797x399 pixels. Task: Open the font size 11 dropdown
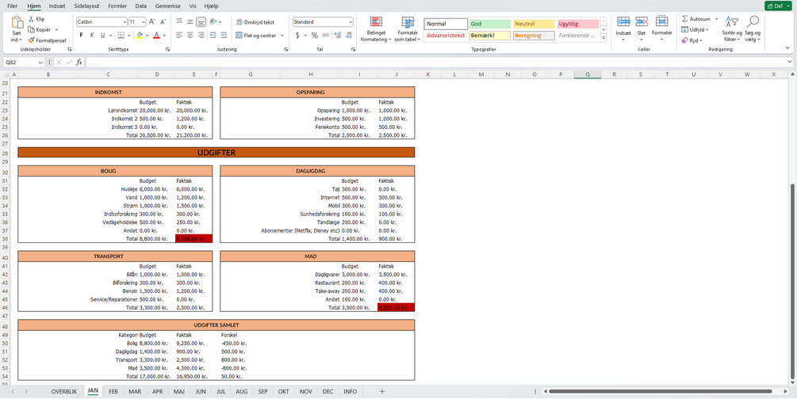144,22
